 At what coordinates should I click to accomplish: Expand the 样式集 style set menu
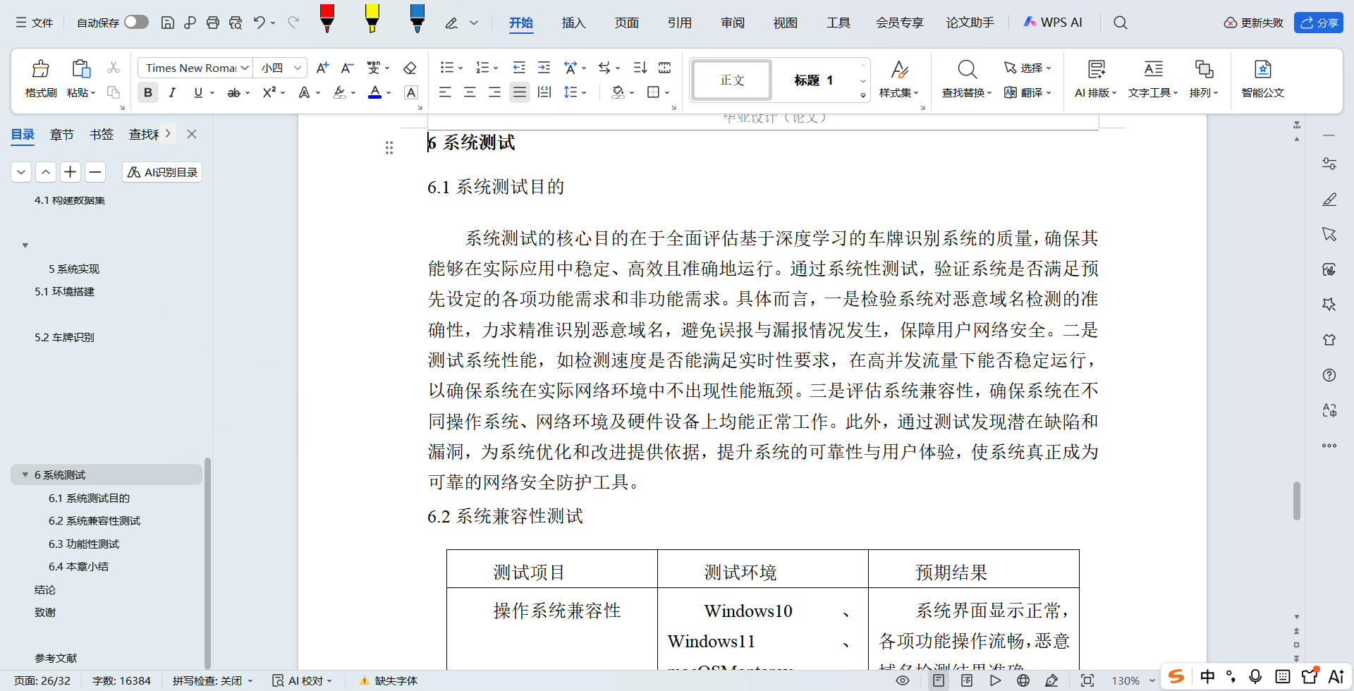pos(899,92)
